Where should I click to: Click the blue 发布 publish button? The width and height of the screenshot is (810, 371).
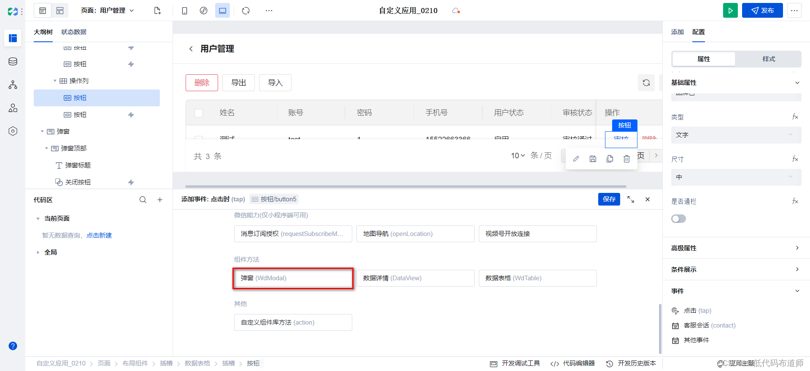pyautogui.click(x=762, y=11)
